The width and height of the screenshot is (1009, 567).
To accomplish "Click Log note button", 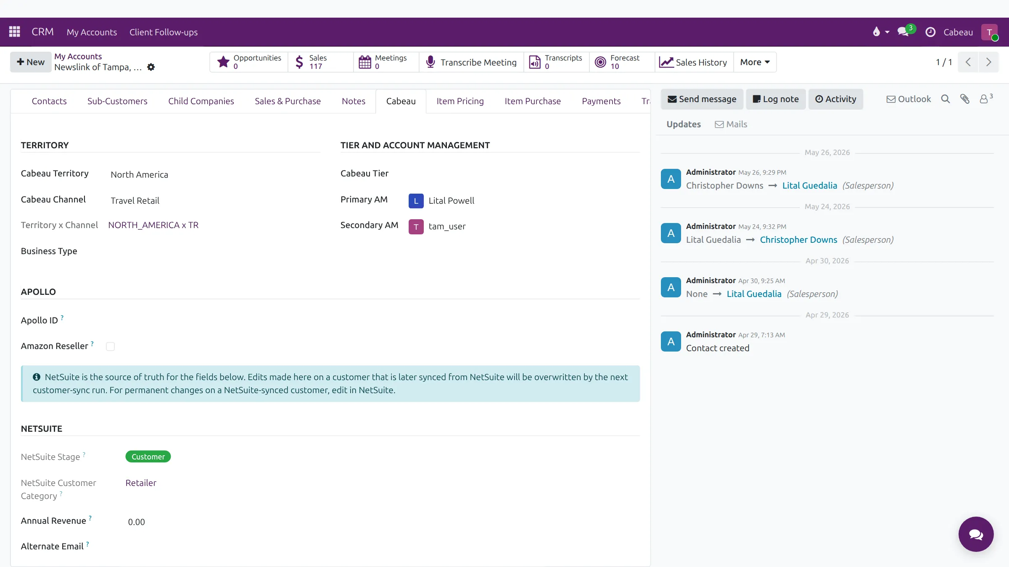I will click(x=776, y=99).
